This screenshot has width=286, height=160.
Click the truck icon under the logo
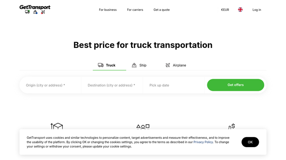coord(27,12)
